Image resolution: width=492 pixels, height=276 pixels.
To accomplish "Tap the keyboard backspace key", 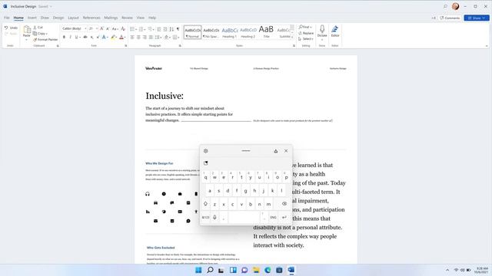I will [284, 204].
